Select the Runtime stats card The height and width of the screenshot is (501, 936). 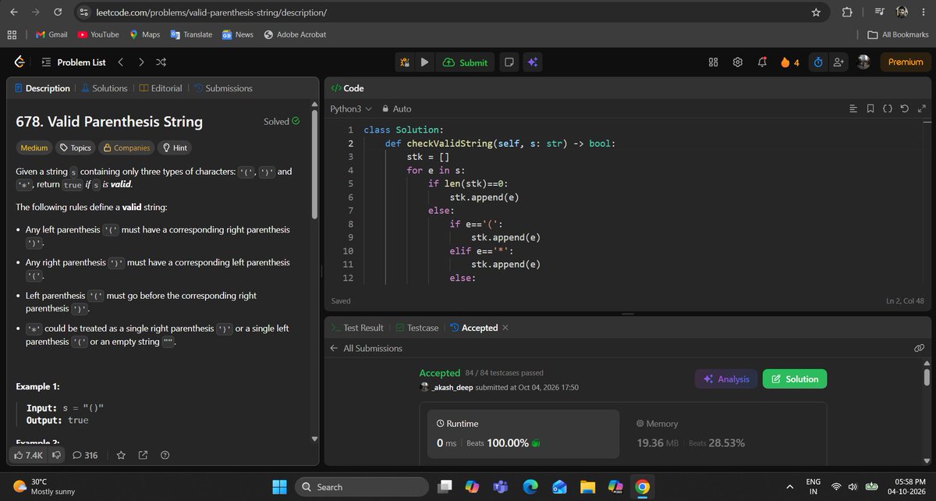[523, 434]
